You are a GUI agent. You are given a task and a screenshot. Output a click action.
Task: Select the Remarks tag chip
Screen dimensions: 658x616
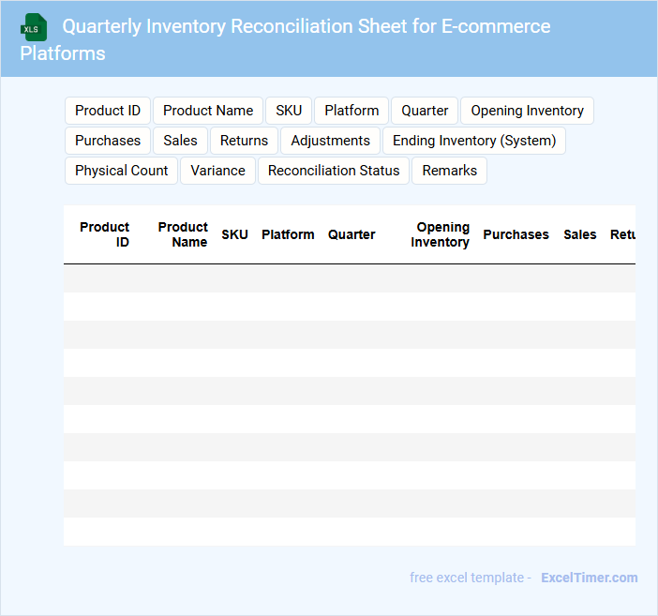[x=449, y=171]
